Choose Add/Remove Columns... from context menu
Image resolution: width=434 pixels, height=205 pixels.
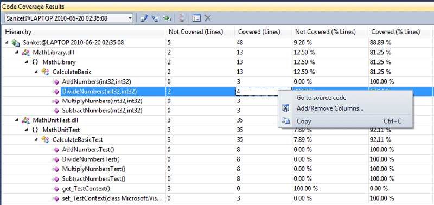point(345,108)
